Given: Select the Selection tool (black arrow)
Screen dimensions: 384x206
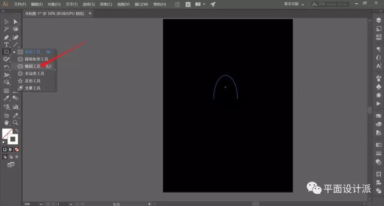Looking at the screenshot, I should point(6,22).
